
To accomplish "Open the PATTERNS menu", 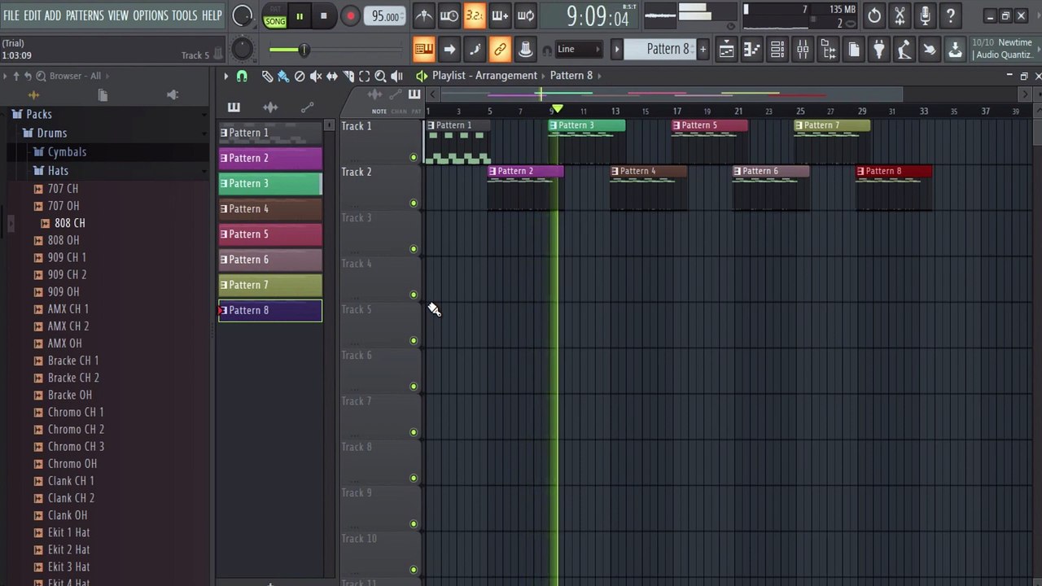I will click(x=85, y=15).
